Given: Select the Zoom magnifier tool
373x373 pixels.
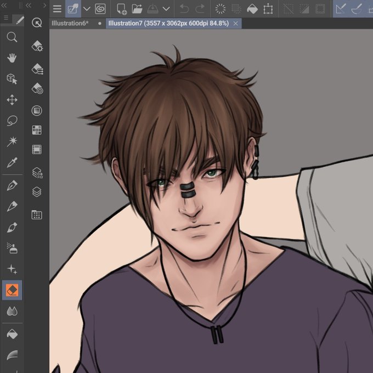Looking at the screenshot, I should (x=12, y=37).
